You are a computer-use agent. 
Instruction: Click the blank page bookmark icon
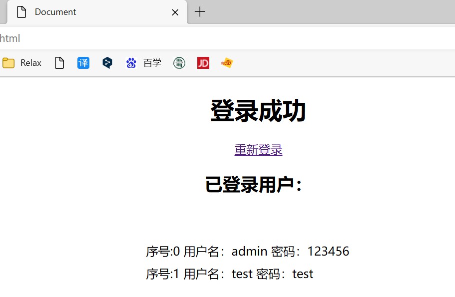point(59,63)
